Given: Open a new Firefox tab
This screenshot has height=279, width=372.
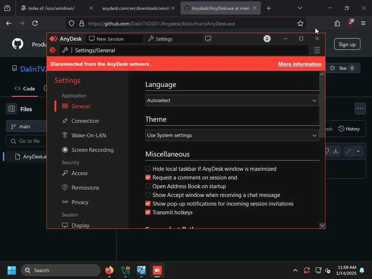Looking at the screenshot, I should tap(268, 8).
